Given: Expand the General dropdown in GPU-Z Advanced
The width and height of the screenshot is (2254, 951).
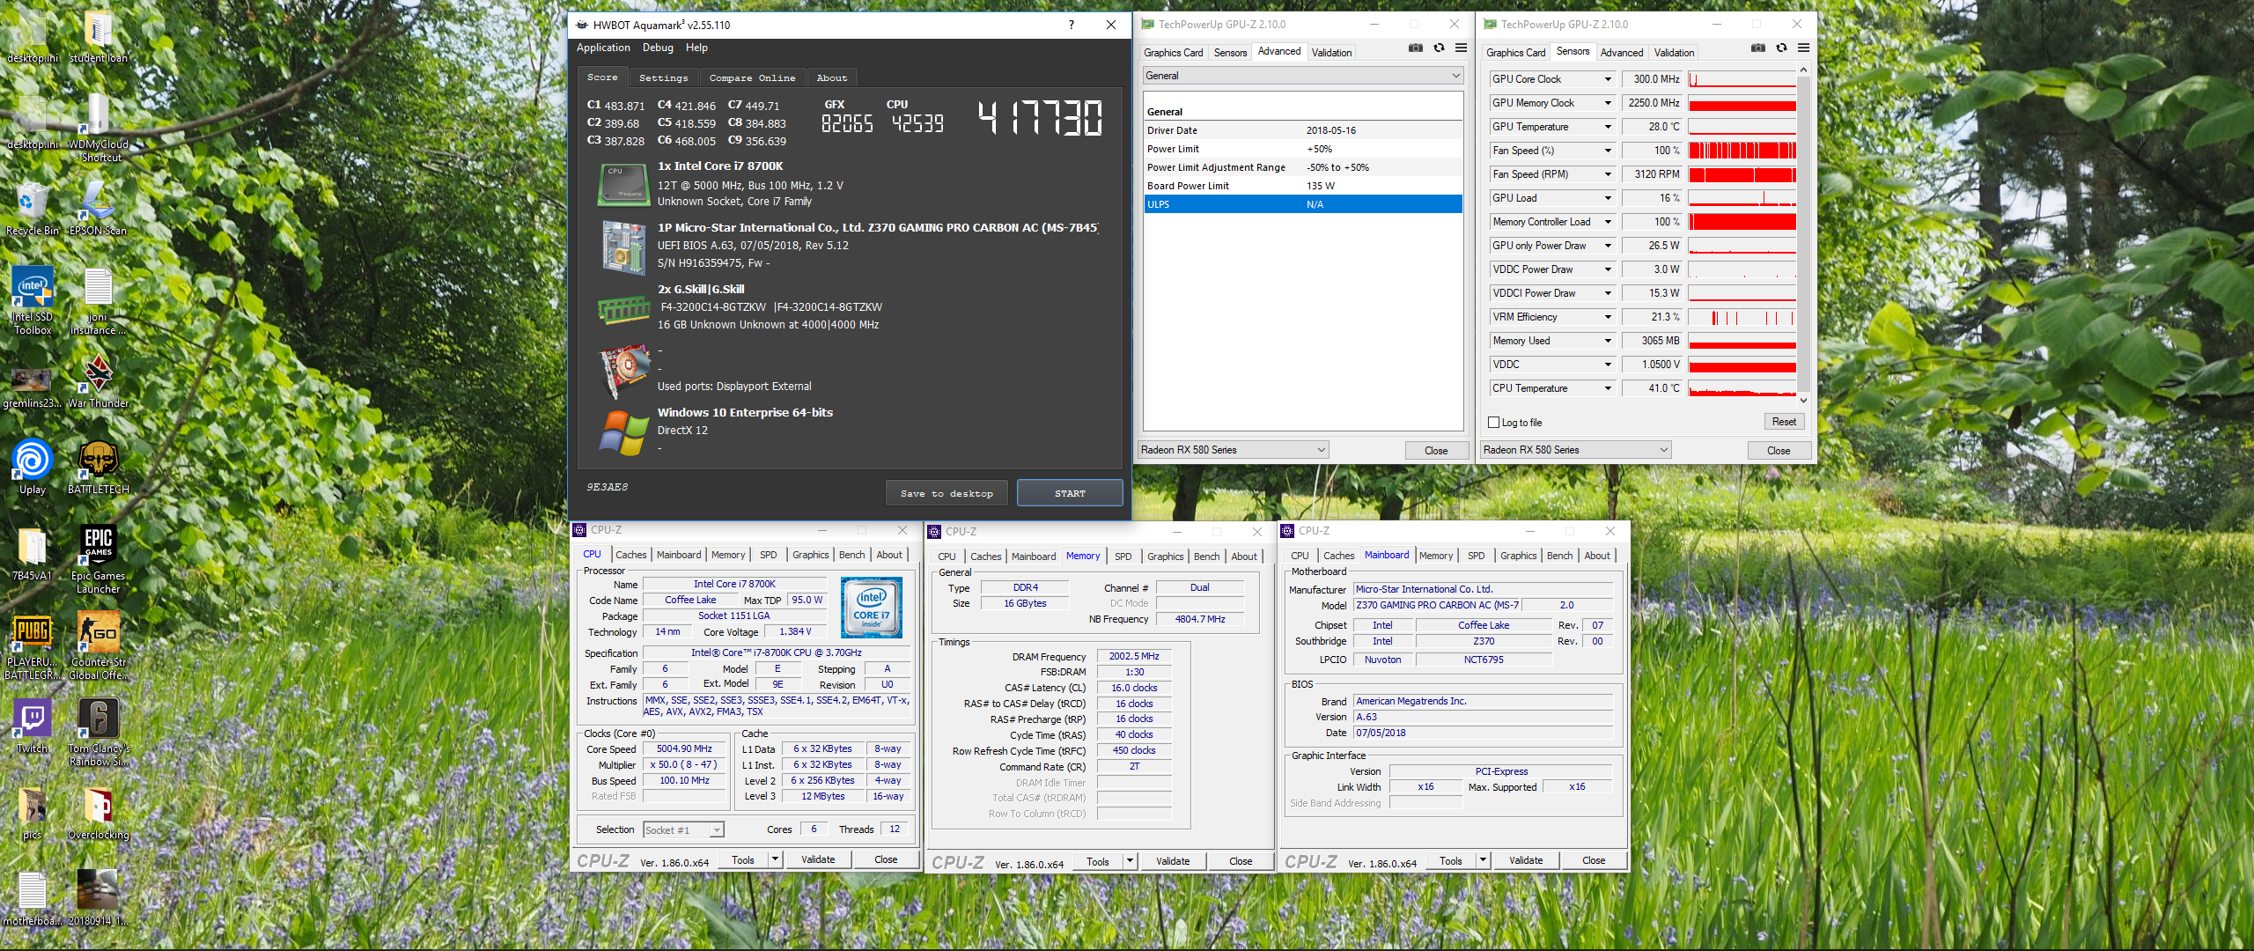Looking at the screenshot, I should (x=1303, y=76).
